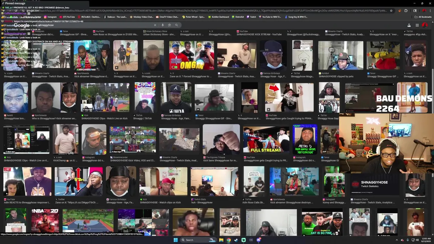Open Steam from the taskbar

(x=236, y=240)
